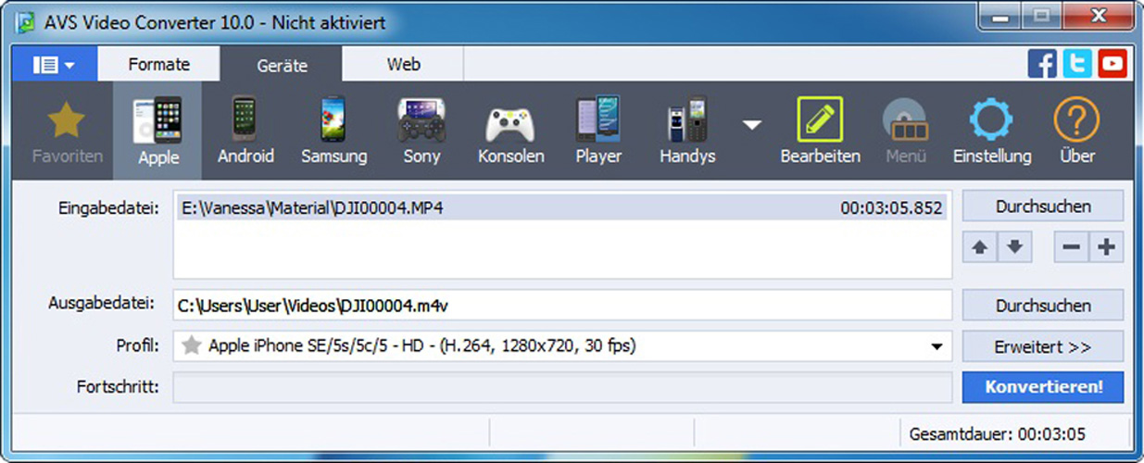Screen dimensions: 1144x463
Task: Click the Gesamtdauer 00:03:05 status text
Action: point(998,433)
